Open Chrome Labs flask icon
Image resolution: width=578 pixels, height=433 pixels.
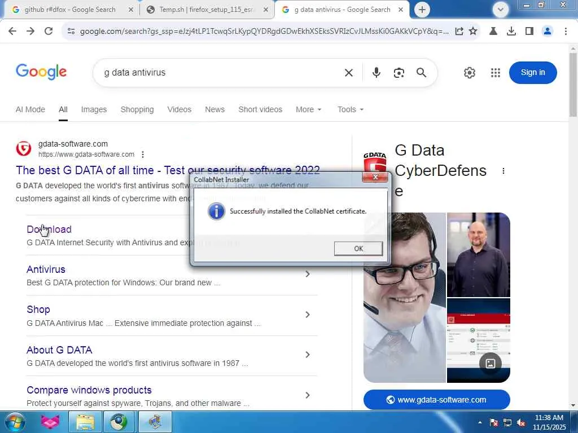493,32
